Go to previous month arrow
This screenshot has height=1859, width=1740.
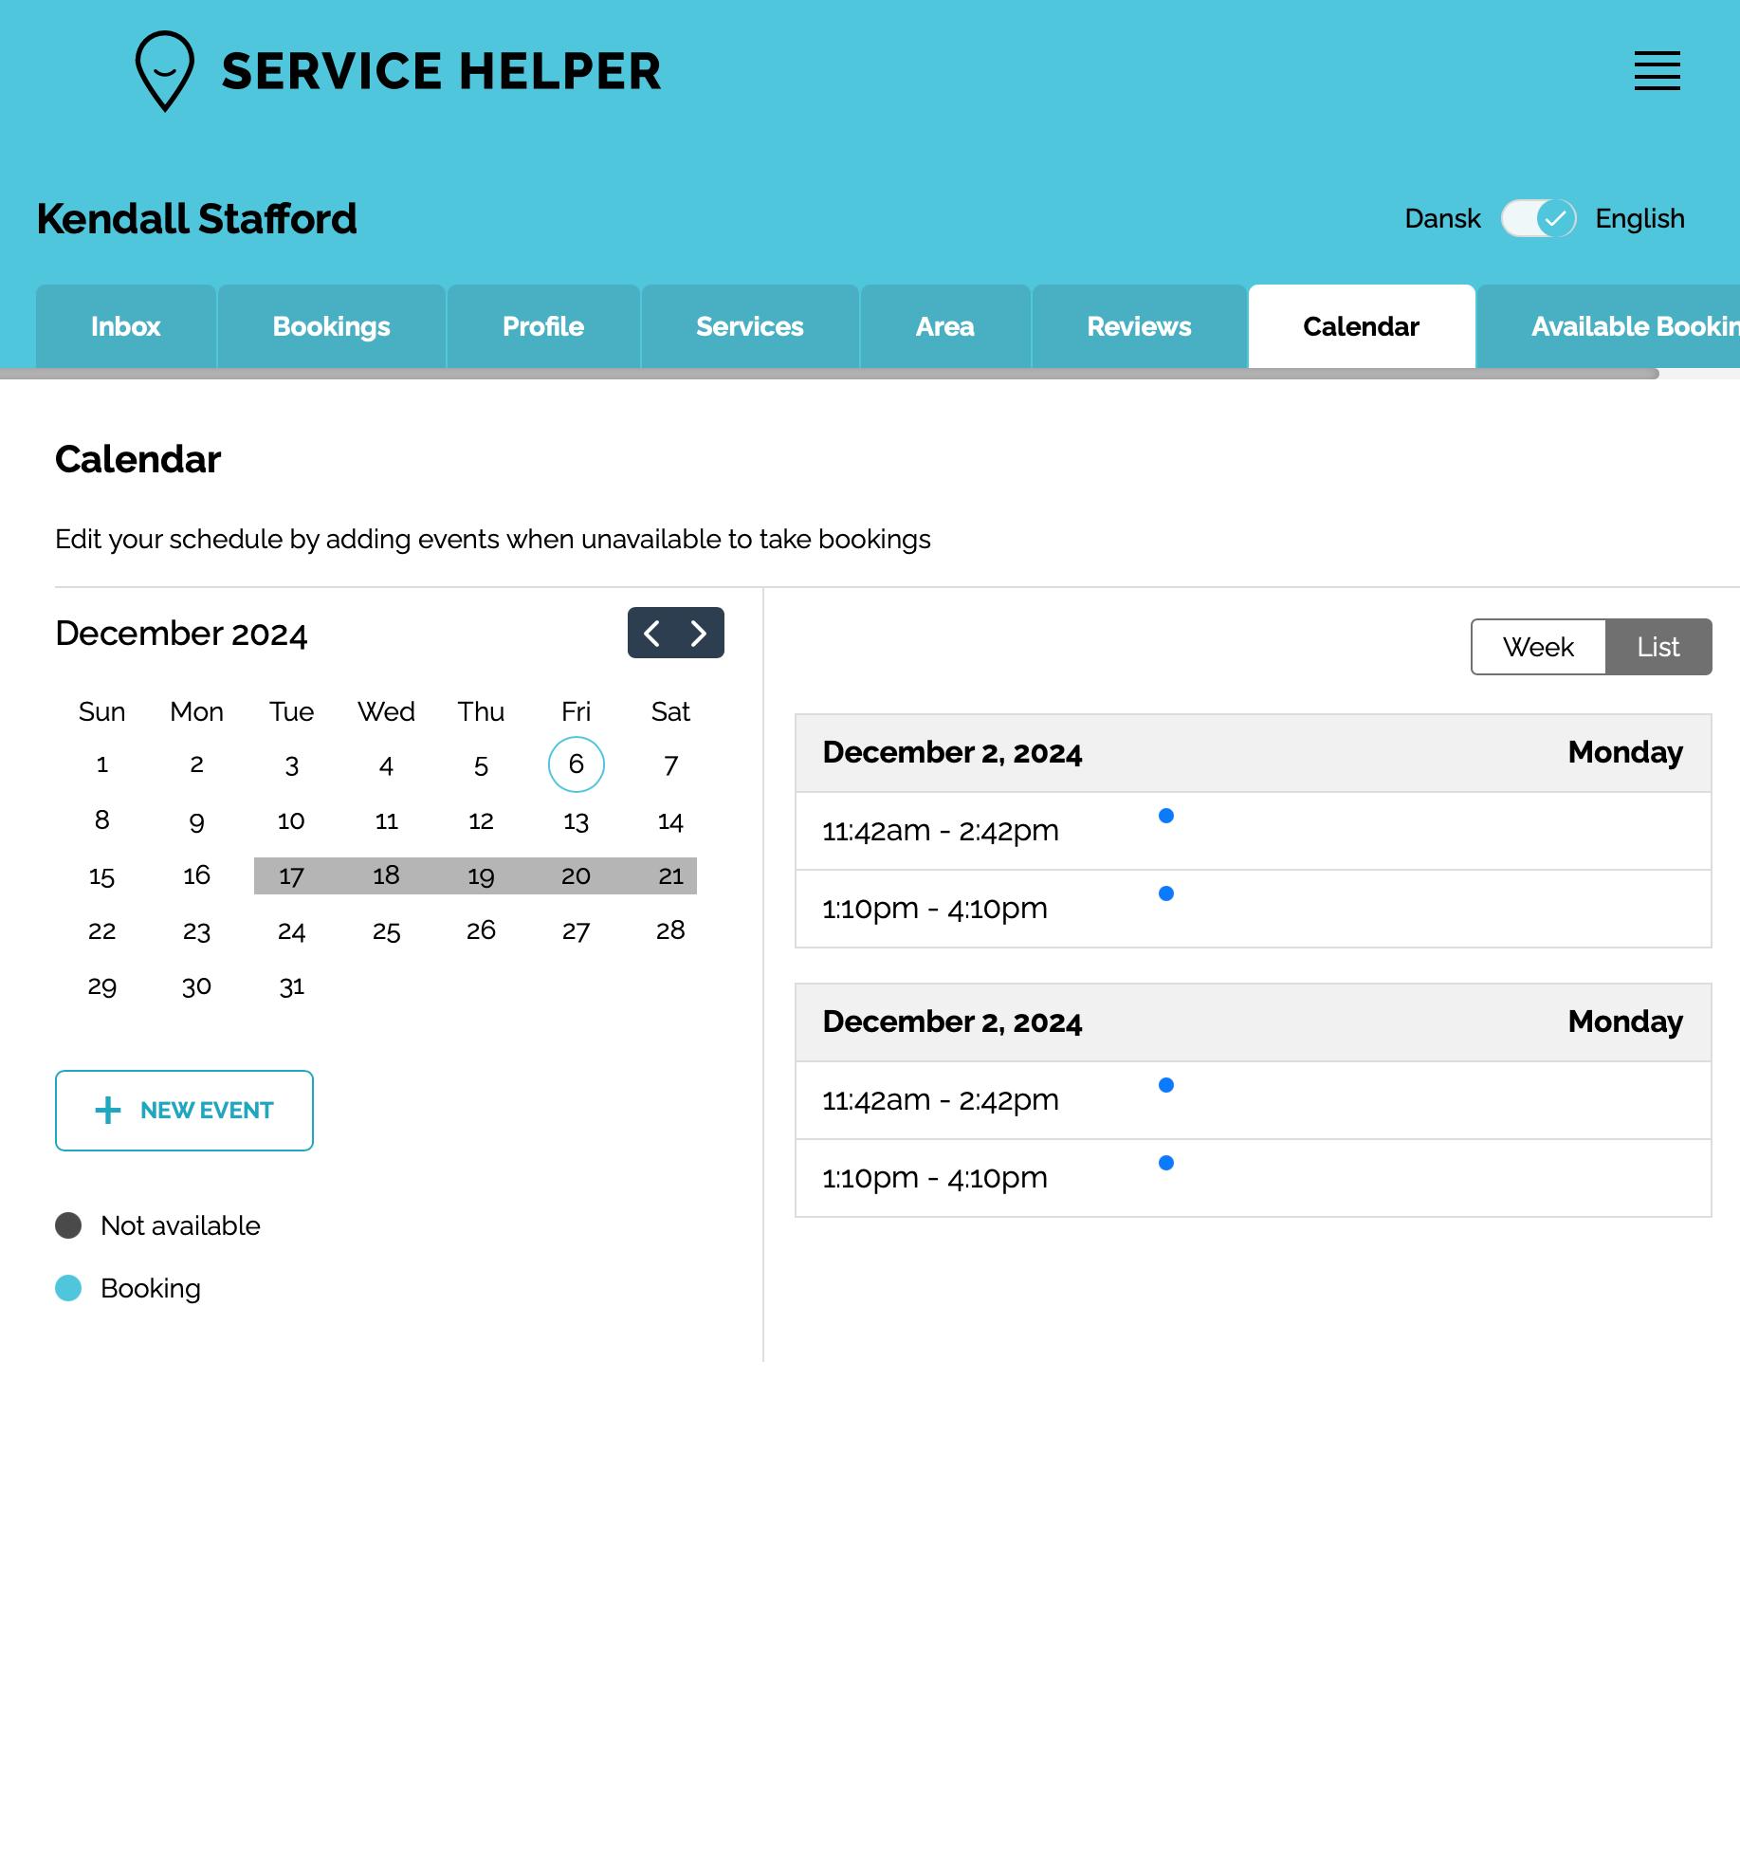pos(652,633)
